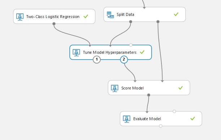Click the right output port of Split Data

click(158, 22)
